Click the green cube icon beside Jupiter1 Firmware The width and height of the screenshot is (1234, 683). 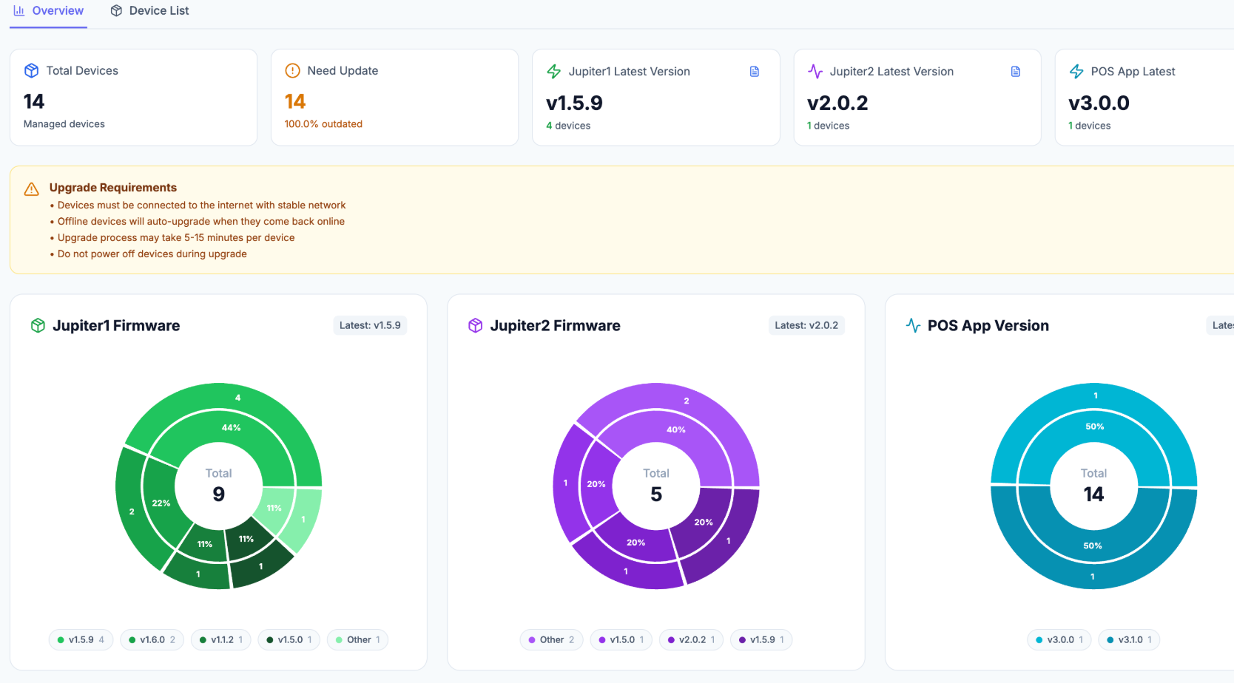[x=38, y=325]
